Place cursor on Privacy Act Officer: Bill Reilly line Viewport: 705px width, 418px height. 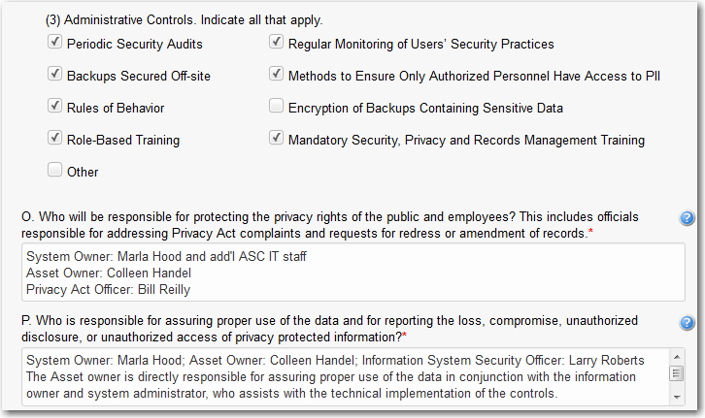click(x=109, y=289)
